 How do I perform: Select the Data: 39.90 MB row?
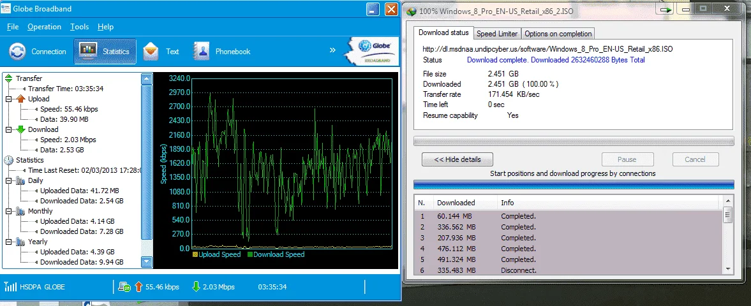64,119
